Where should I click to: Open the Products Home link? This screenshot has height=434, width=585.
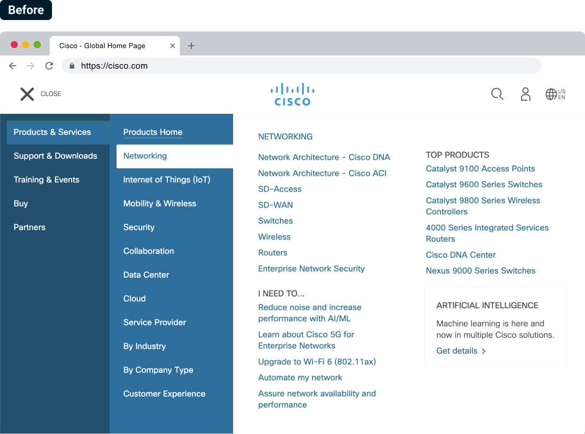coord(153,132)
